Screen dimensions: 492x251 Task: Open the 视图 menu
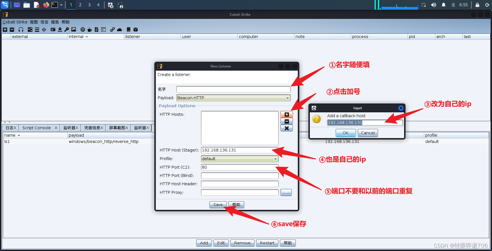click(34, 22)
